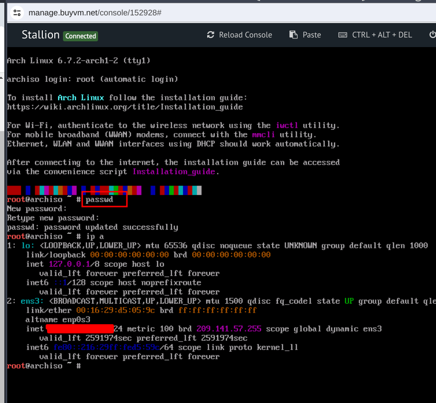Click the leftmost red block in color bar
Screen dimensions: 436x403
[14, 190]
